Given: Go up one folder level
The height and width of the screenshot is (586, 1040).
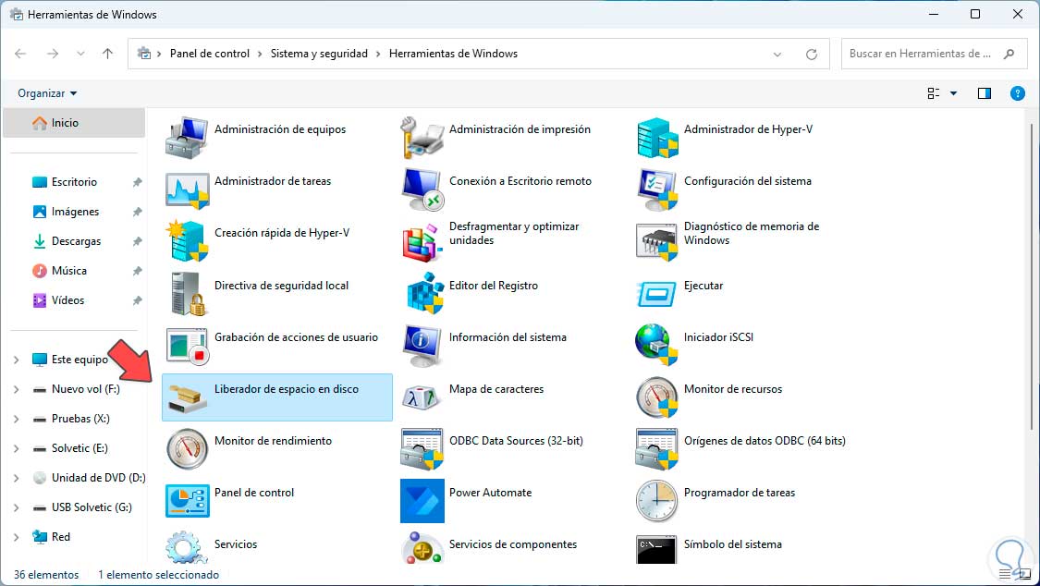Looking at the screenshot, I should point(107,54).
